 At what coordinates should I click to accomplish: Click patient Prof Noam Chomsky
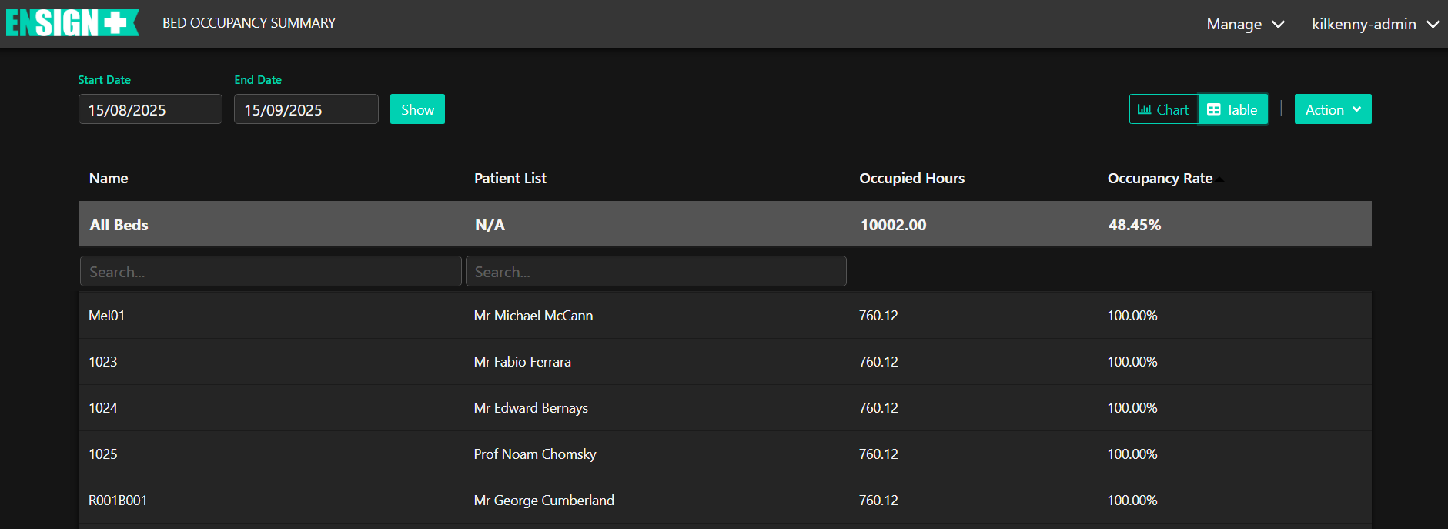(x=535, y=454)
